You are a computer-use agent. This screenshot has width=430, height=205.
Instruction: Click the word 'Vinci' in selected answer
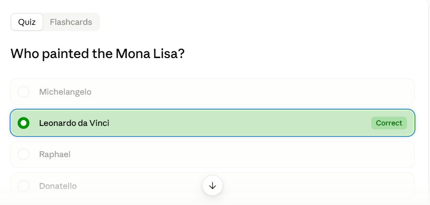pyautogui.click(x=99, y=123)
